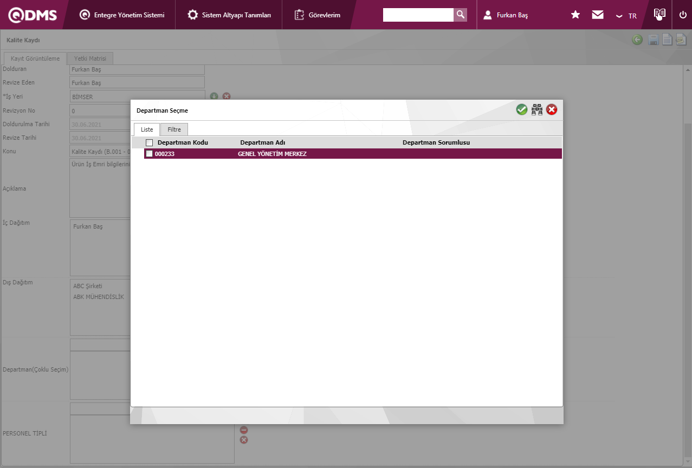
Task: Click the red X icon by PERSONEL TİPLİ
Action: [x=244, y=440]
